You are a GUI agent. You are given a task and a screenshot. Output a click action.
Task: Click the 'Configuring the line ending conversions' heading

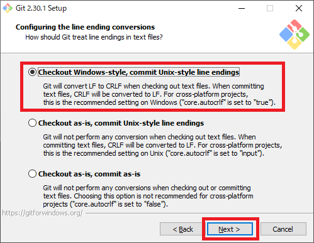point(85,27)
